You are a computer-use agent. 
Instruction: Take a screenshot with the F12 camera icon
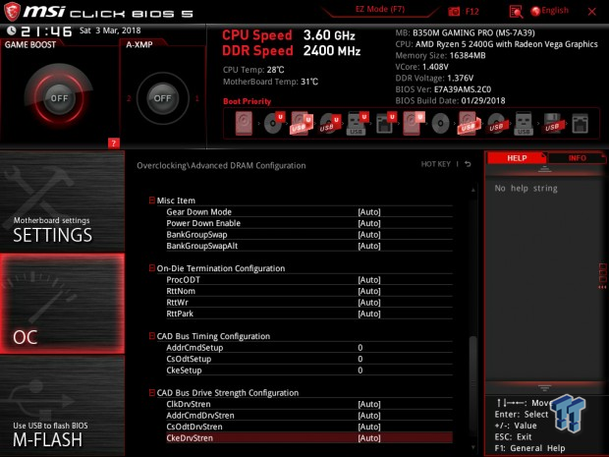(454, 11)
